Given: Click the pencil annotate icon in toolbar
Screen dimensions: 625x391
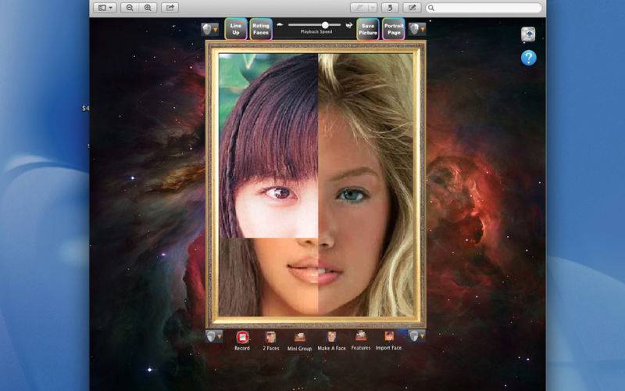Looking at the screenshot, I should [359, 8].
